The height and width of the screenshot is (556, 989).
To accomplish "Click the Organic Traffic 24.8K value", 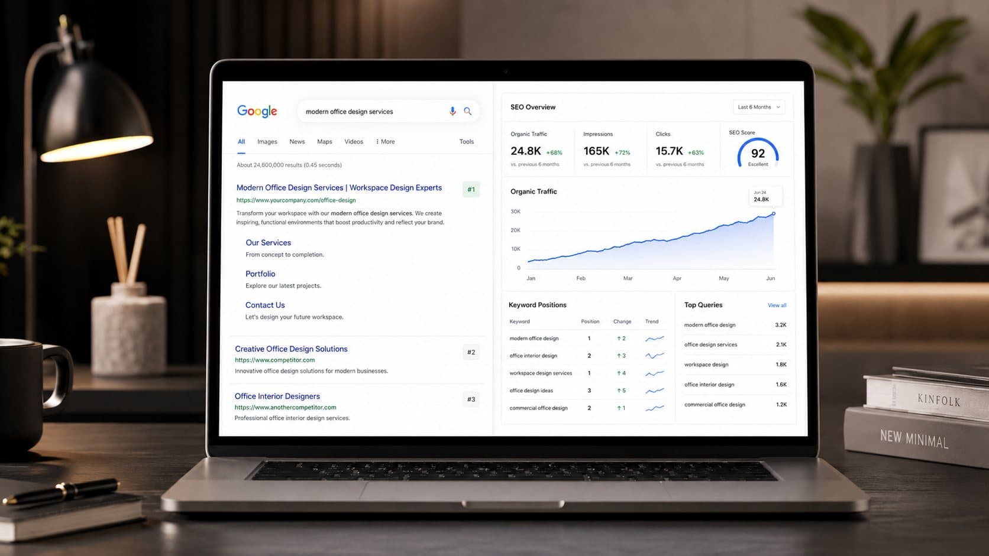I will pos(525,151).
